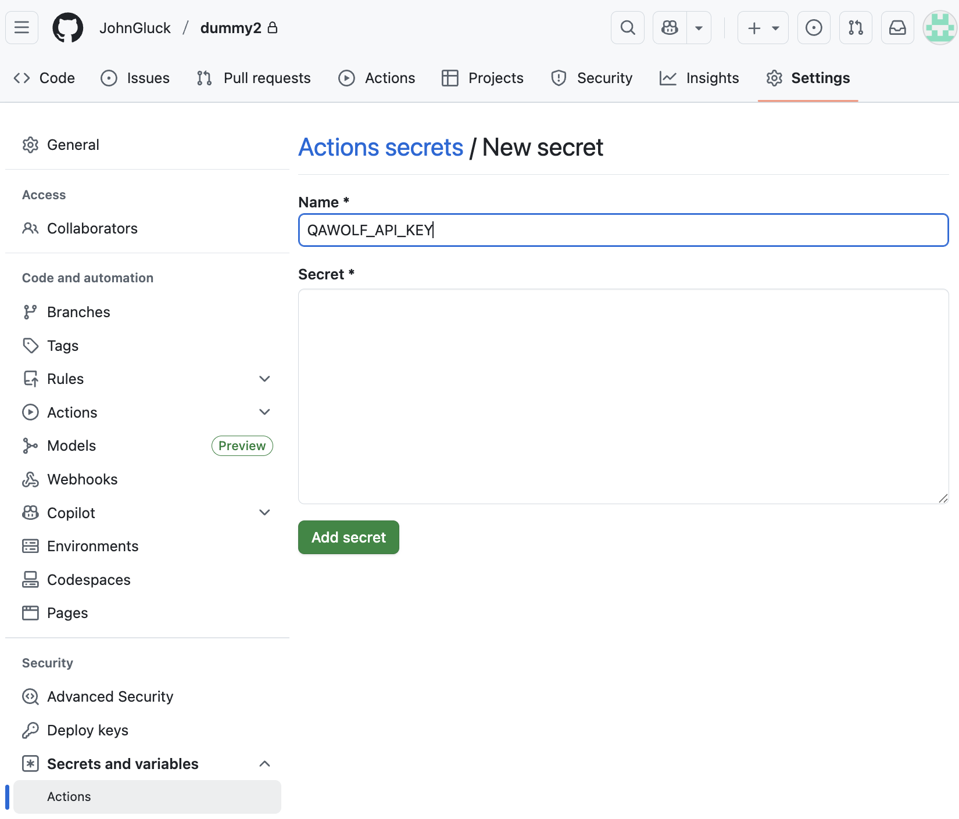The image size is (959, 819).
Task: Click the Pages browser icon
Action: click(x=30, y=613)
